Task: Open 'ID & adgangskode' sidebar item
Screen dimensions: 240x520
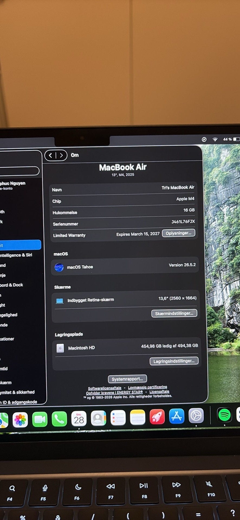Action: point(18,402)
